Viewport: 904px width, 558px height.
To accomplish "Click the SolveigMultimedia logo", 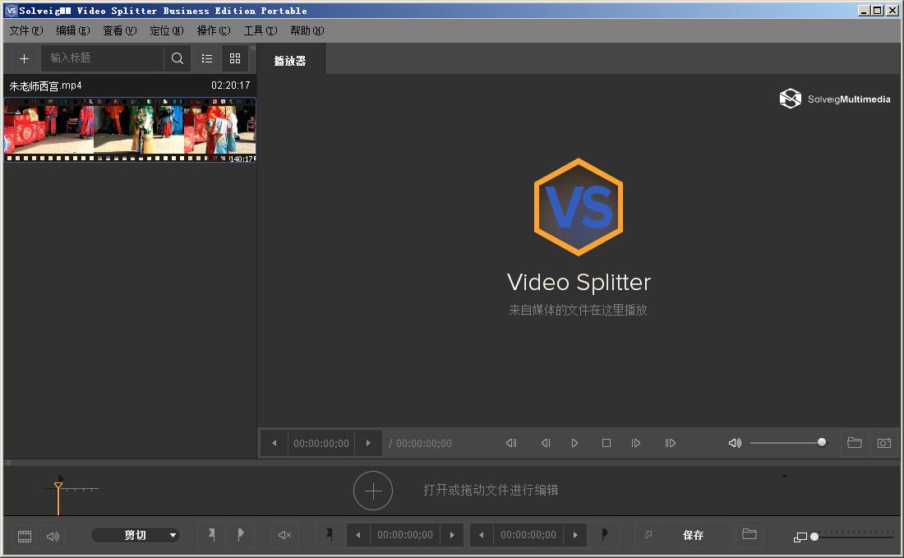I will [x=834, y=99].
